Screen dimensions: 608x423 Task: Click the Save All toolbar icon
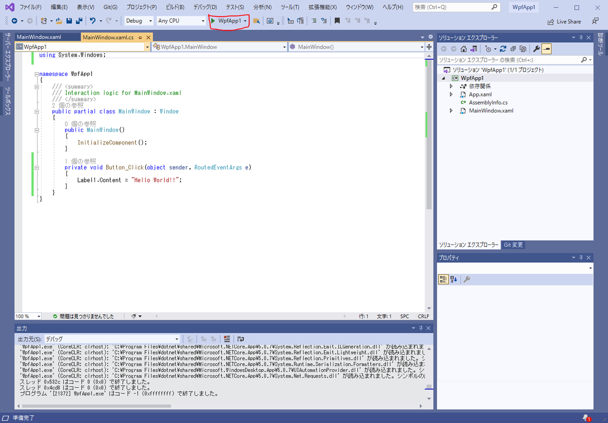[78, 21]
